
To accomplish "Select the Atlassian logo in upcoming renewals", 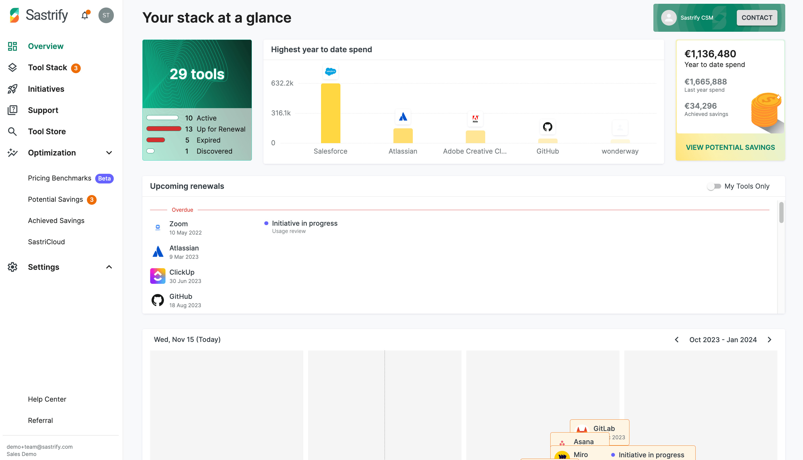I will (157, 252).
